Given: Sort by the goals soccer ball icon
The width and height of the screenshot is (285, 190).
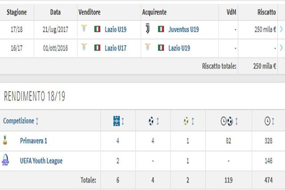Looking at the screenshot, I should click(151, 121).
